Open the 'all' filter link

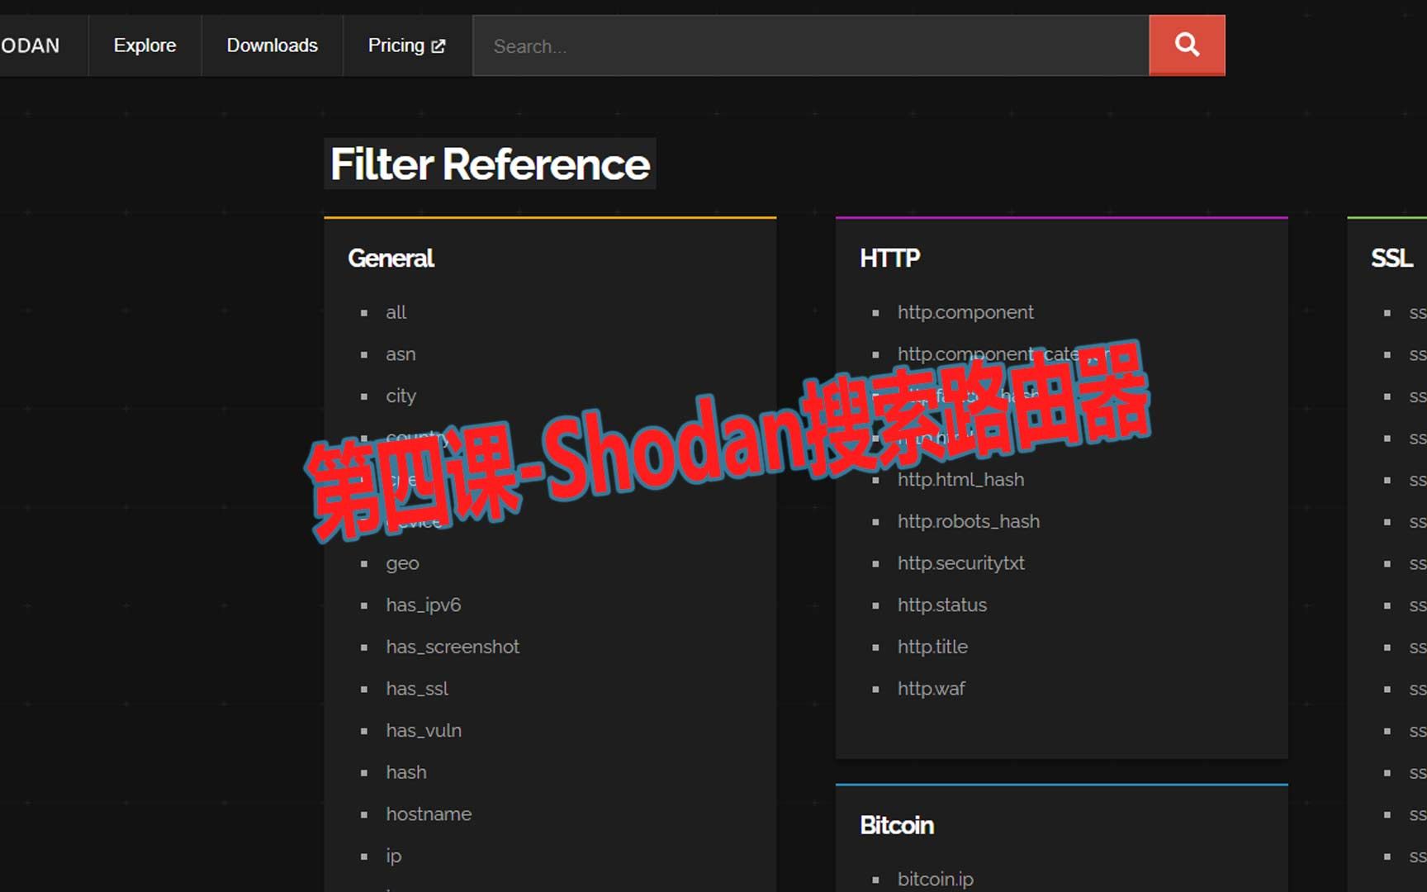click(x=396, y=312)
